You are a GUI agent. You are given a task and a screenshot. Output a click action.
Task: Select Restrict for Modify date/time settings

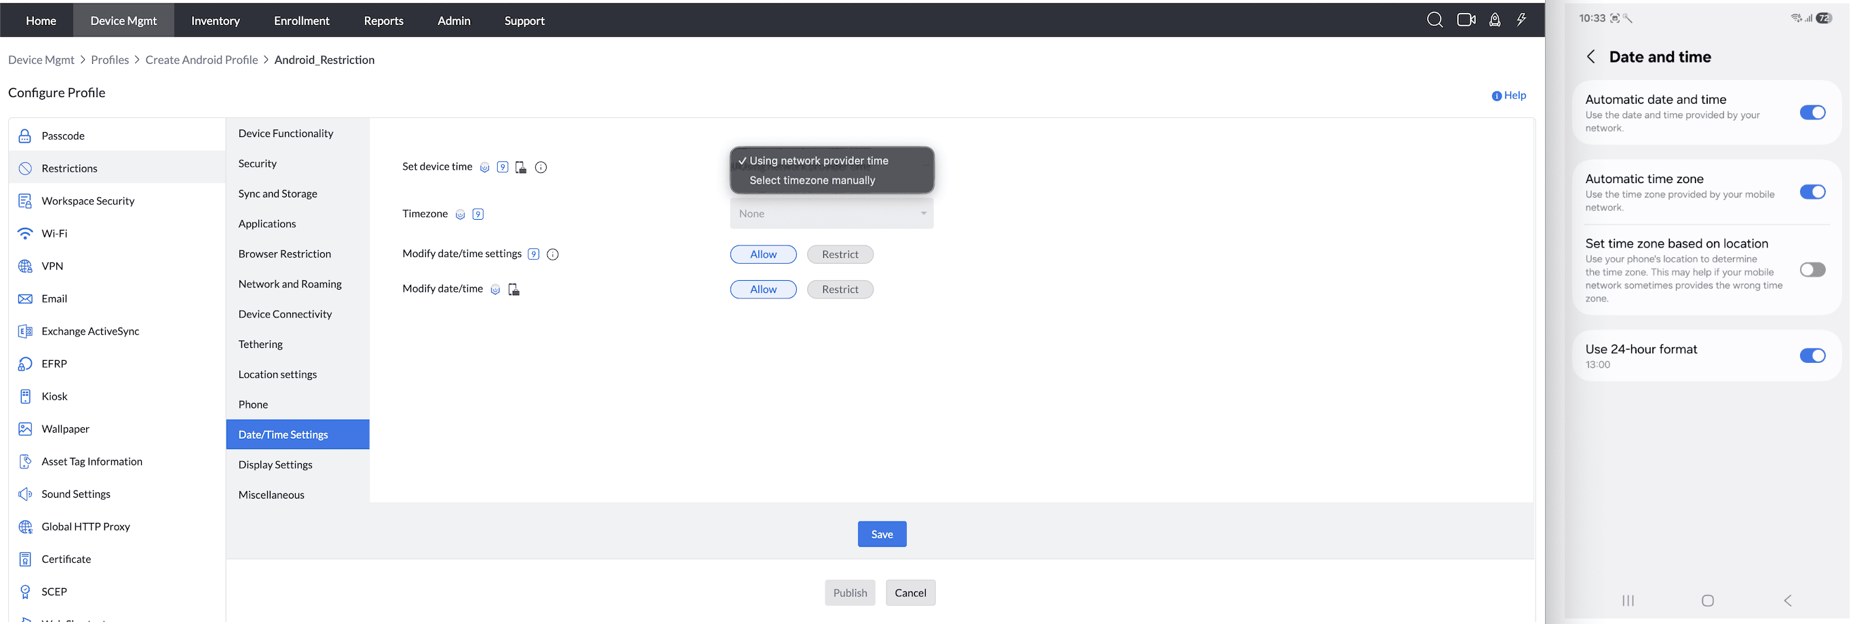point(840,254)
